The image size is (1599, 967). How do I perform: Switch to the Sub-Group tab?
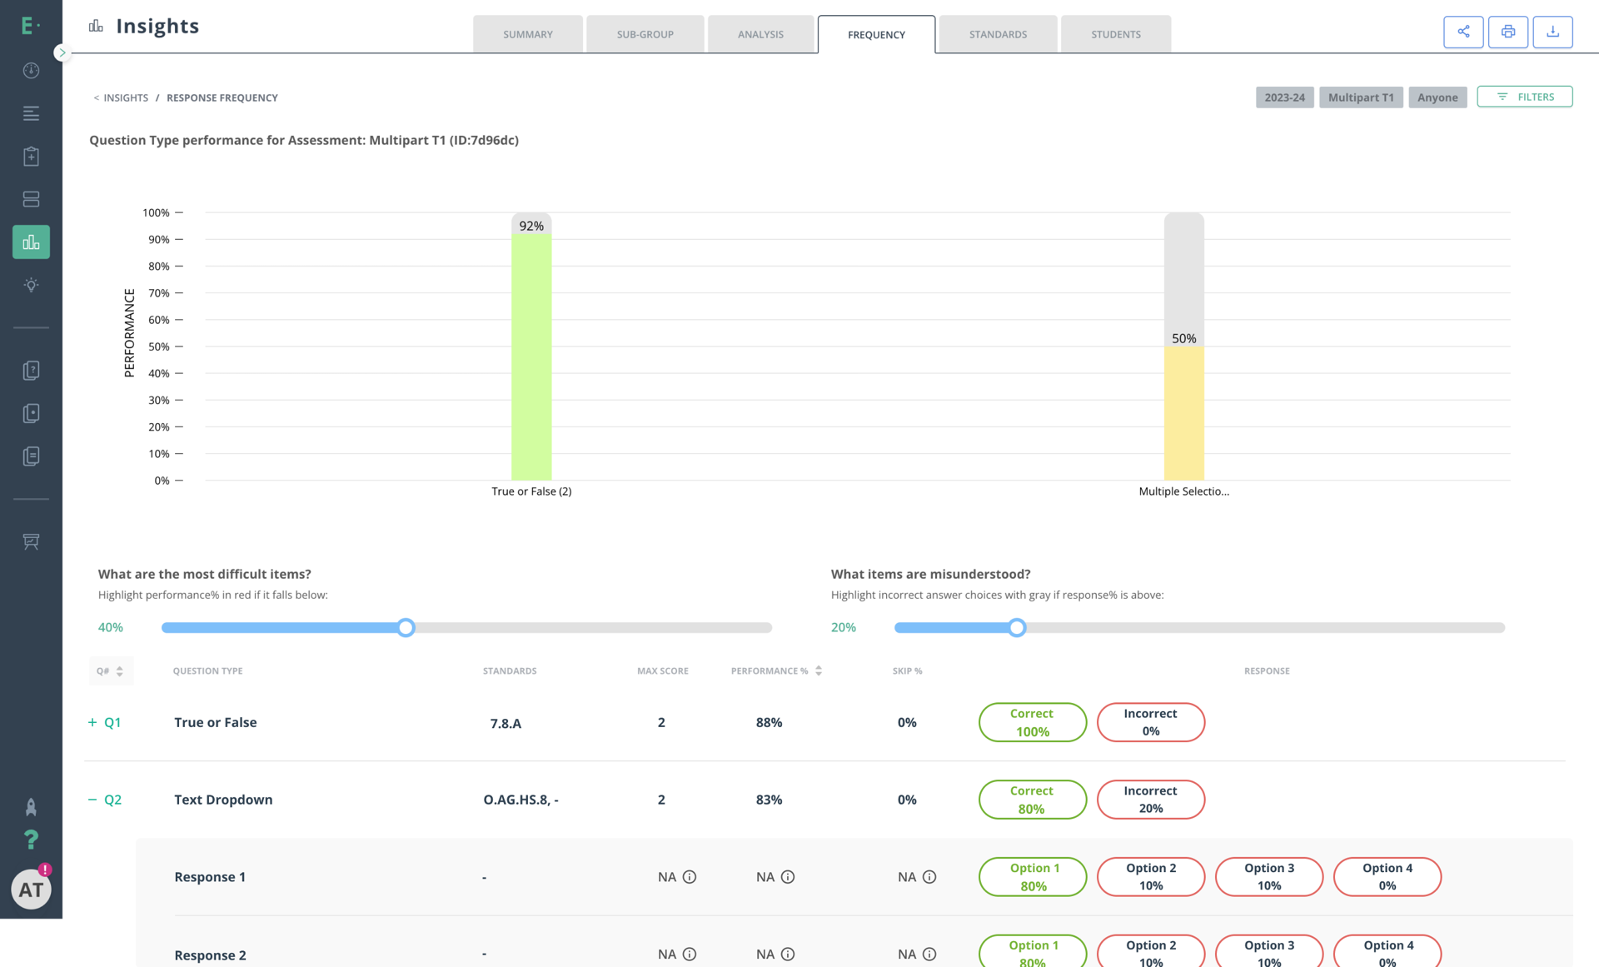[645, 34]
